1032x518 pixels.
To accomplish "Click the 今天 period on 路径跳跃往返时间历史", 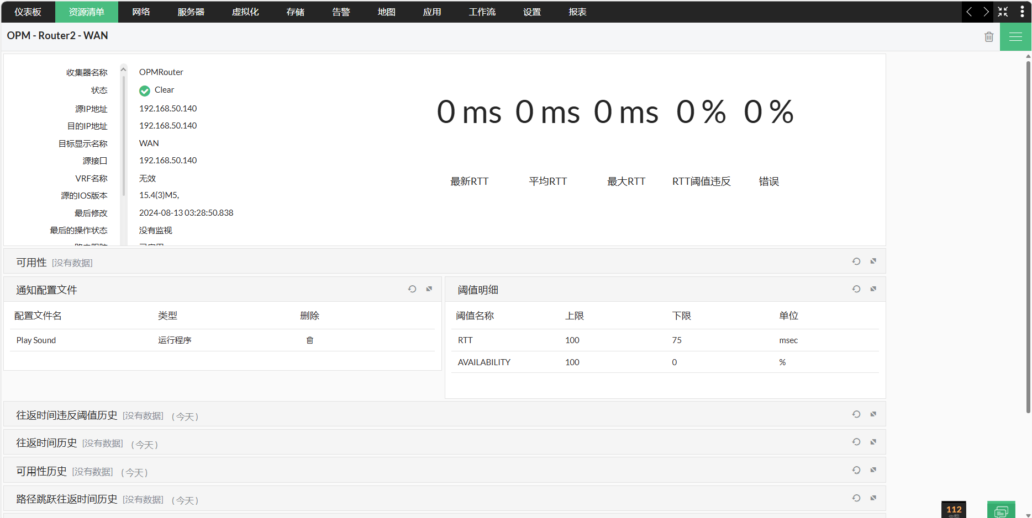I will [185, 500].
